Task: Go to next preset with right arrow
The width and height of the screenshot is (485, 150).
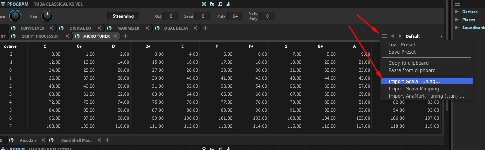Action: (400, 36)
